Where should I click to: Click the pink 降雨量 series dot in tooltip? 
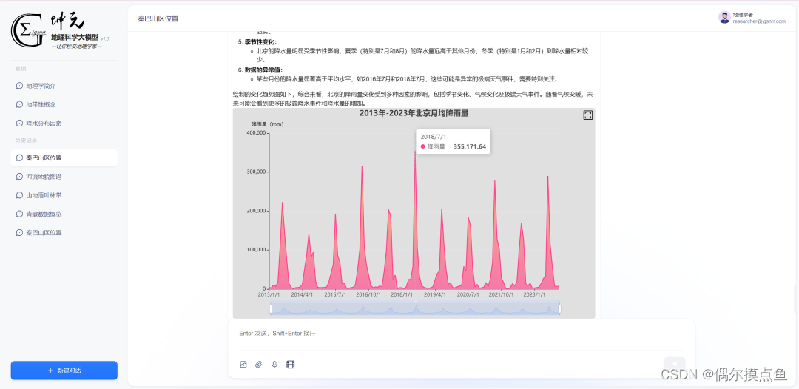pos(422,146)
